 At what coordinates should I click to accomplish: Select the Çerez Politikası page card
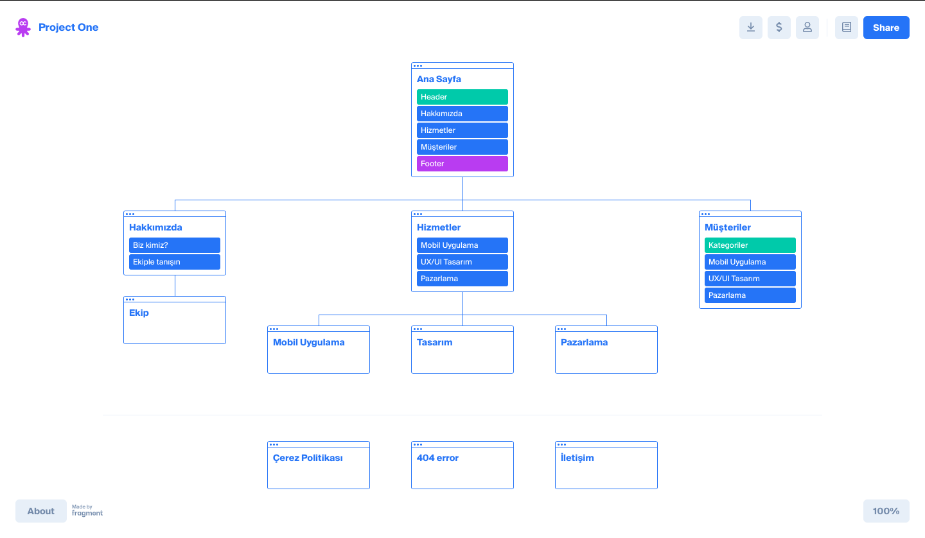pyautogui.click(x=319, y=467)
